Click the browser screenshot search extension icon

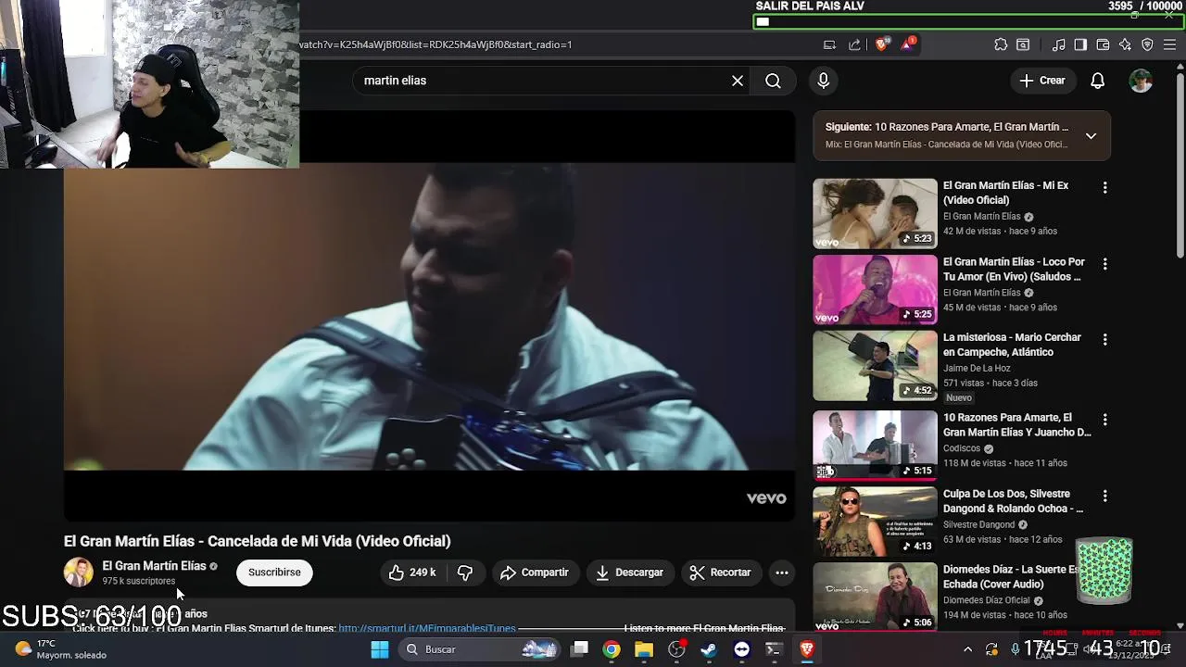1023,44
